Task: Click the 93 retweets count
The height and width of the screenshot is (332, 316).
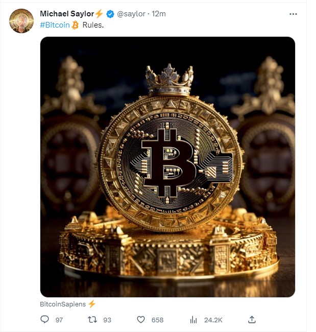Action: tap(107, 320)
